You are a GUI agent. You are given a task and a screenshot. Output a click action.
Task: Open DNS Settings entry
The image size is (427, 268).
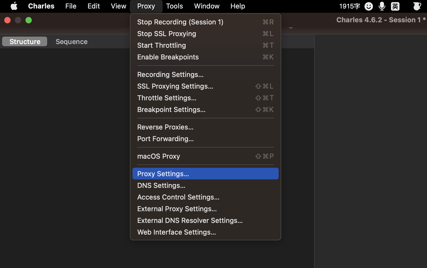(161, 185)
